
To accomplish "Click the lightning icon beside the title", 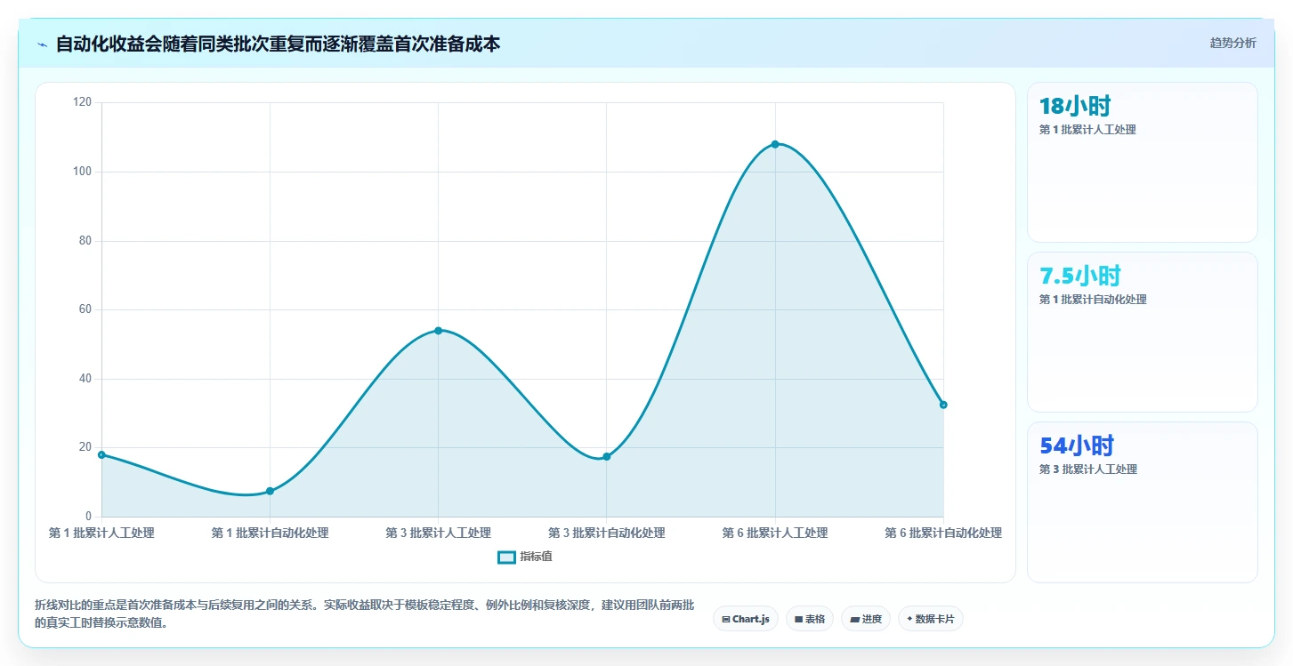I will 42,44.
